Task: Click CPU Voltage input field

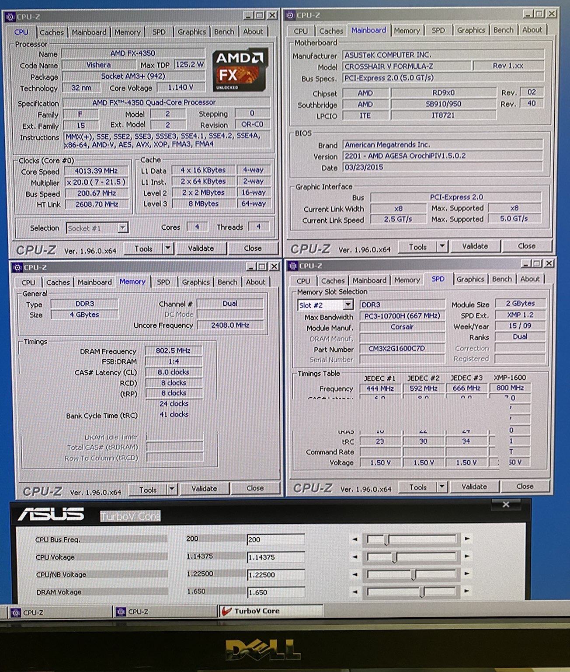Action: coord(275,557)
